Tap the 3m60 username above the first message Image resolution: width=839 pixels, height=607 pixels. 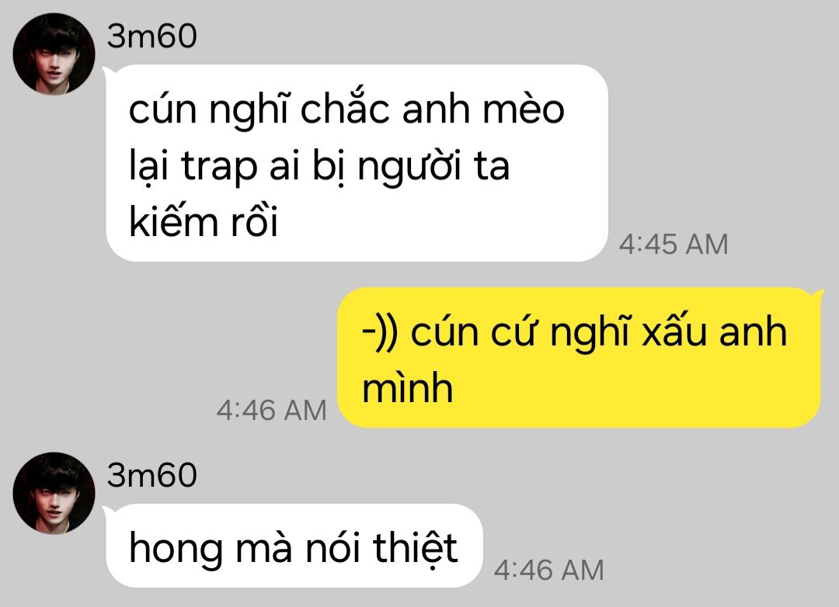click(152, 36)
